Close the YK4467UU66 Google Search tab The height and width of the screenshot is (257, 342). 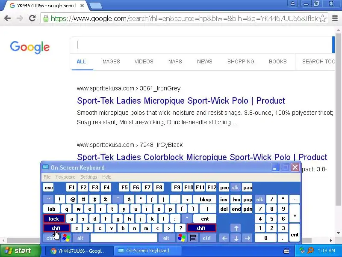(x=82, y=6)
